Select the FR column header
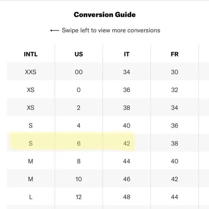 click(175, 54)
